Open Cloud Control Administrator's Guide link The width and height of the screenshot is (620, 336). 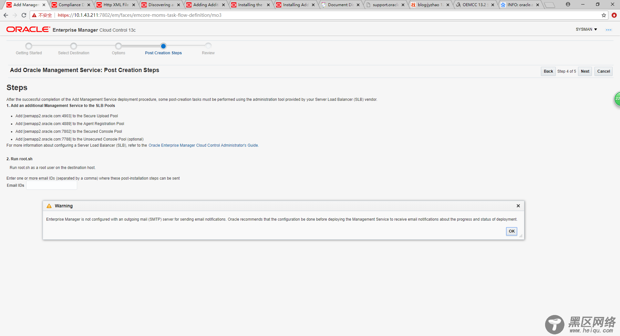203,145
